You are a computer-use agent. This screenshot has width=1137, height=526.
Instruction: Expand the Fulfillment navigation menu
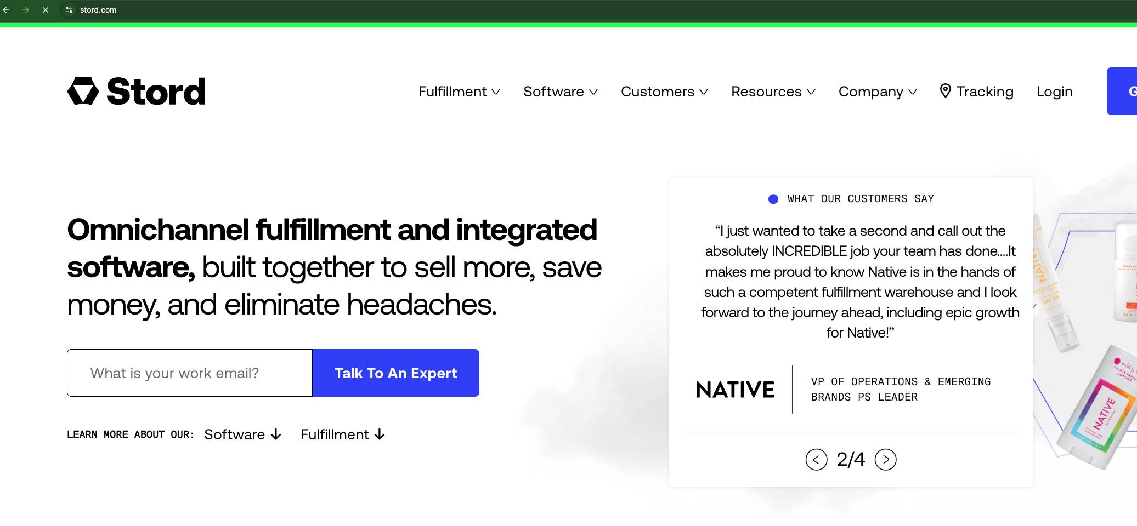point(459,92)
